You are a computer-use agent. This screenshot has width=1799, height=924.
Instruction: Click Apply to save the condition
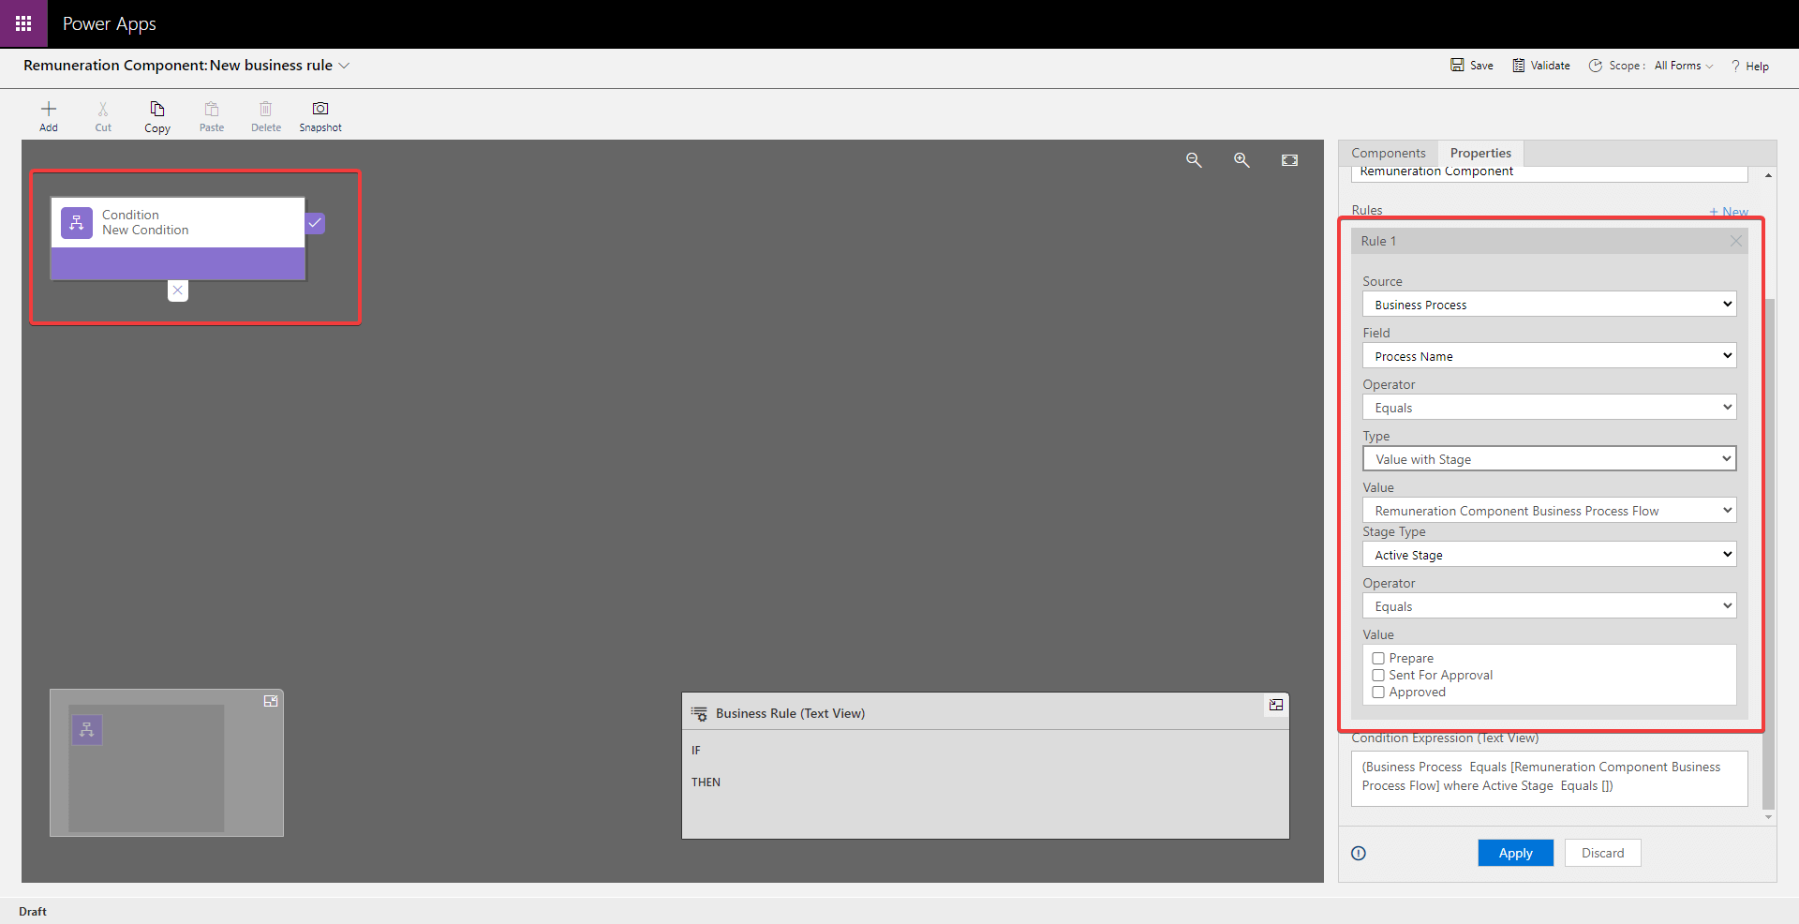click(x=1515, y=853)
